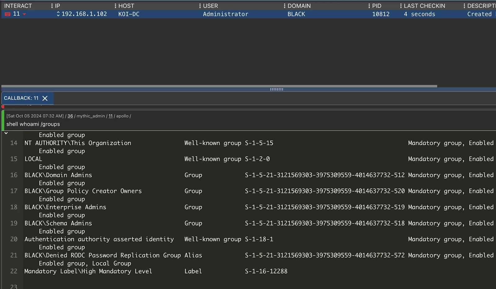496x289 pixels.
Task: Switch to the CALLBACK: 11 tab
Action: 21,98
